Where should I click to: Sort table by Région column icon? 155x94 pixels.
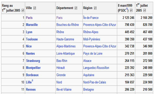tap(95, 8)
